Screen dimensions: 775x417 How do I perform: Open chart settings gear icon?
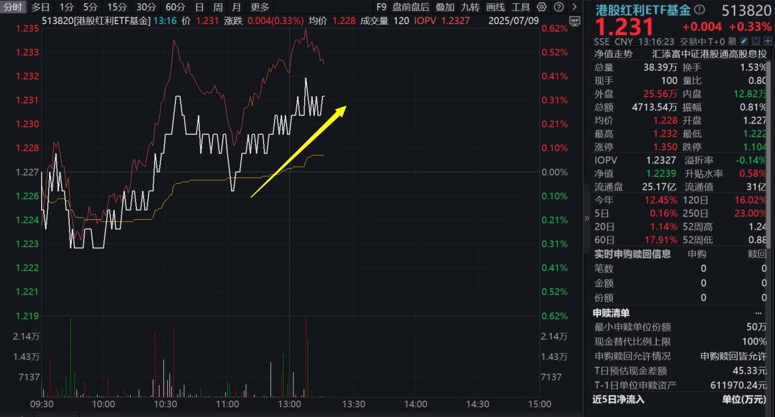tap(542, 7)
